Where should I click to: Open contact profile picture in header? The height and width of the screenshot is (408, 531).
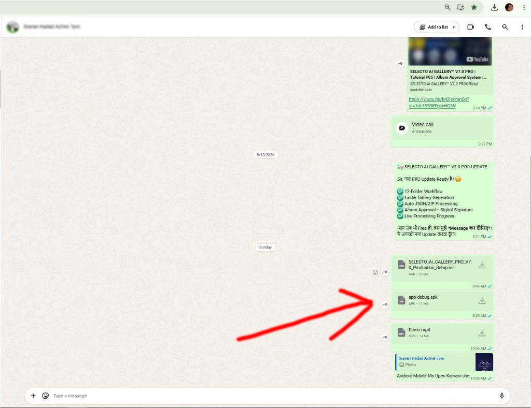[13, 27]
